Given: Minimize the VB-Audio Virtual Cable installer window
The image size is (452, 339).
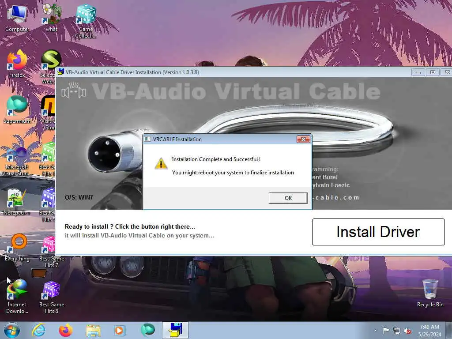Looking at the screenshot, I should click(x=418, y=72).
